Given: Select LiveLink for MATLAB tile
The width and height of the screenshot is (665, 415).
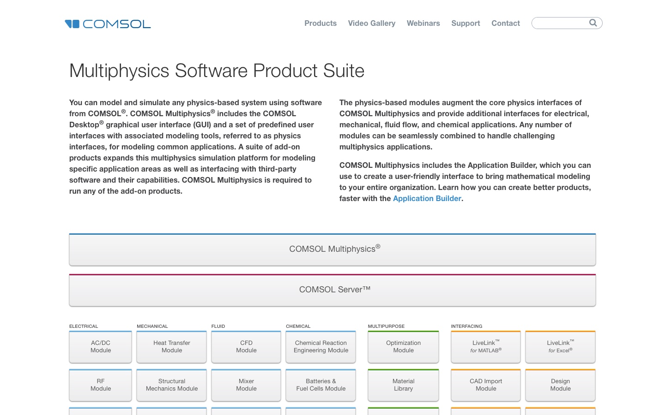Looking at the screenshot, I should pyautogui.click(x=486, y=347).
